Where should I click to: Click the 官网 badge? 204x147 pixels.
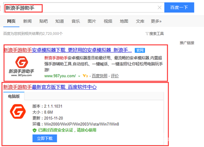click(x=140, y=50)
